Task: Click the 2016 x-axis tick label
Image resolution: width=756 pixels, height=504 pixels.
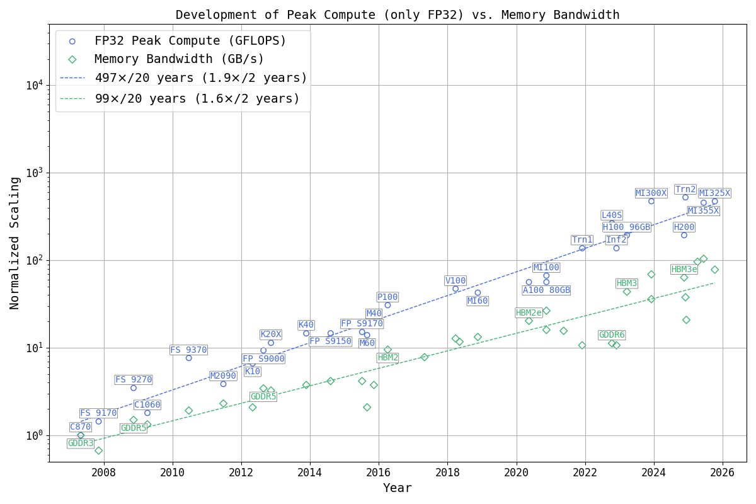Action: [x=379, y=472]
